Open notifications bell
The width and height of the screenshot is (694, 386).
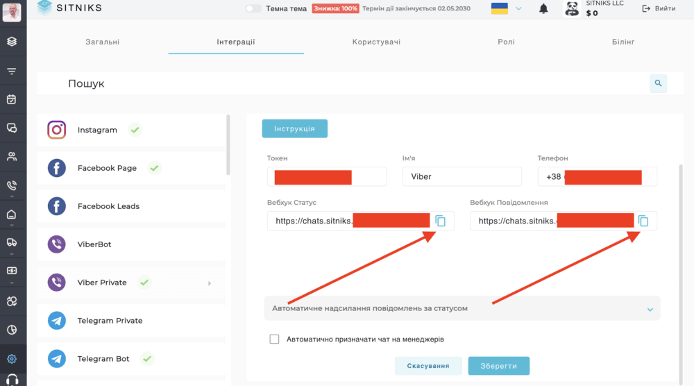[543, 8]
